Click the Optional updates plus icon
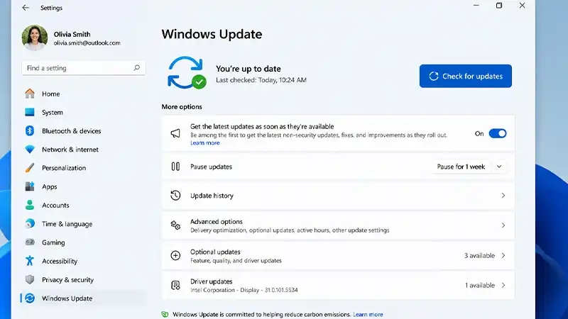Screen dimensions: 568x319 (x=175, y=255)
